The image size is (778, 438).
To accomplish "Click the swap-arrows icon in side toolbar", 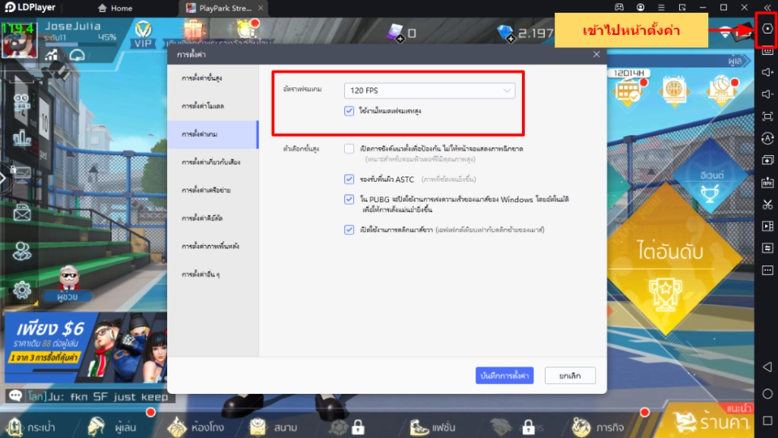I will coord(767,248).
